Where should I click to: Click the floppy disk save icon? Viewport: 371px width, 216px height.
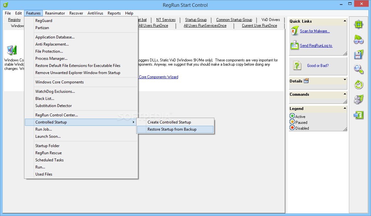pos(358,54)
